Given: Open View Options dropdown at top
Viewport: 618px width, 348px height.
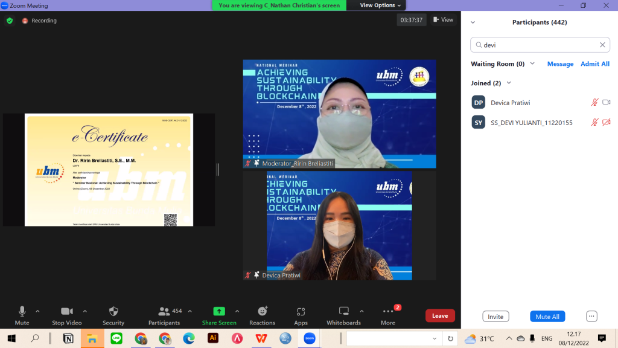Looking at the screenshot, I should tap(380, 5).
